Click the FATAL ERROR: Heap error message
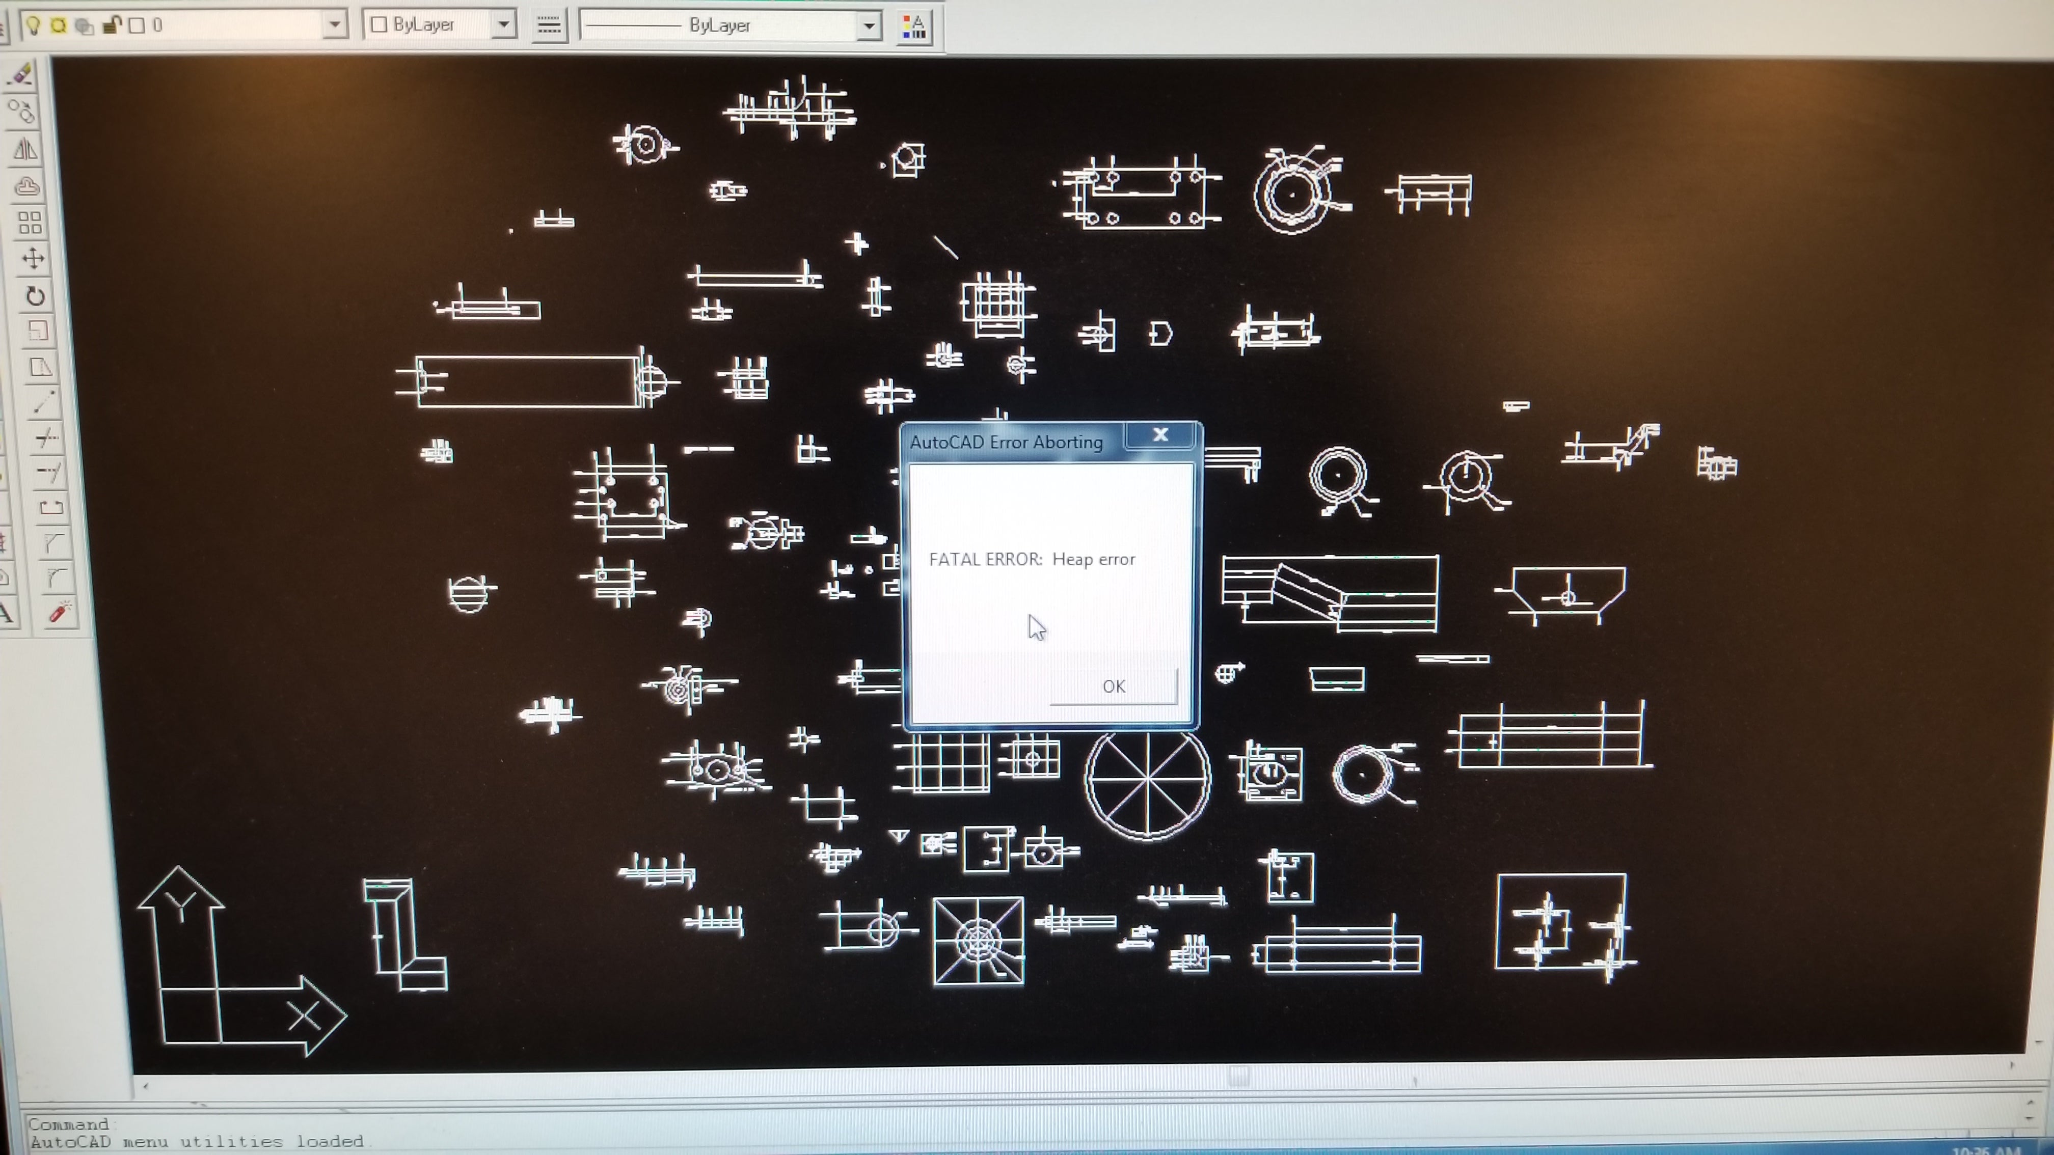The width and height of the screenshot is (2054, 1155). coord(1032,559)
